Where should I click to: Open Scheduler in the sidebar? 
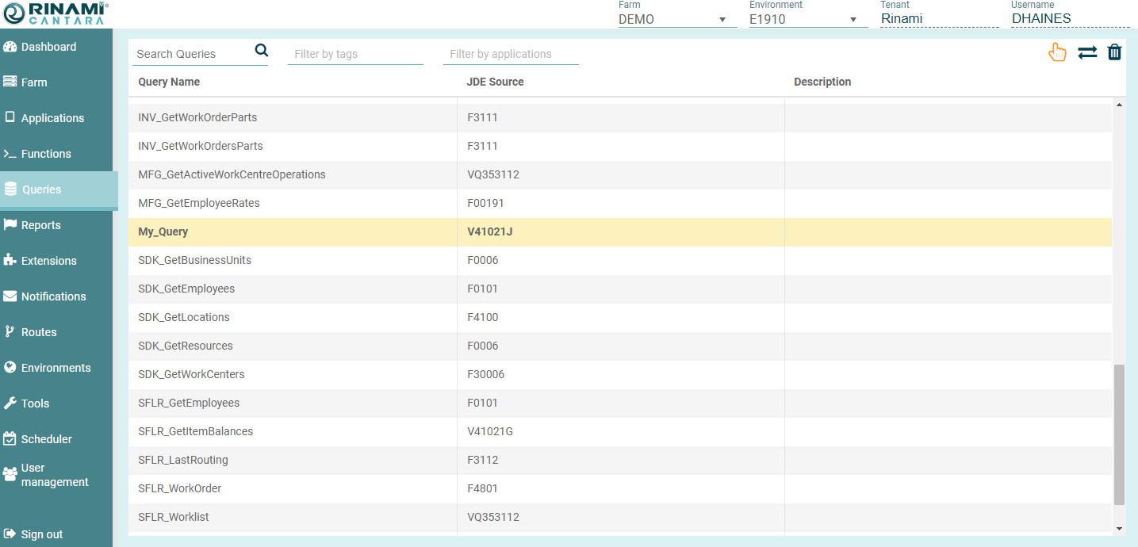[x=46, y=439]
